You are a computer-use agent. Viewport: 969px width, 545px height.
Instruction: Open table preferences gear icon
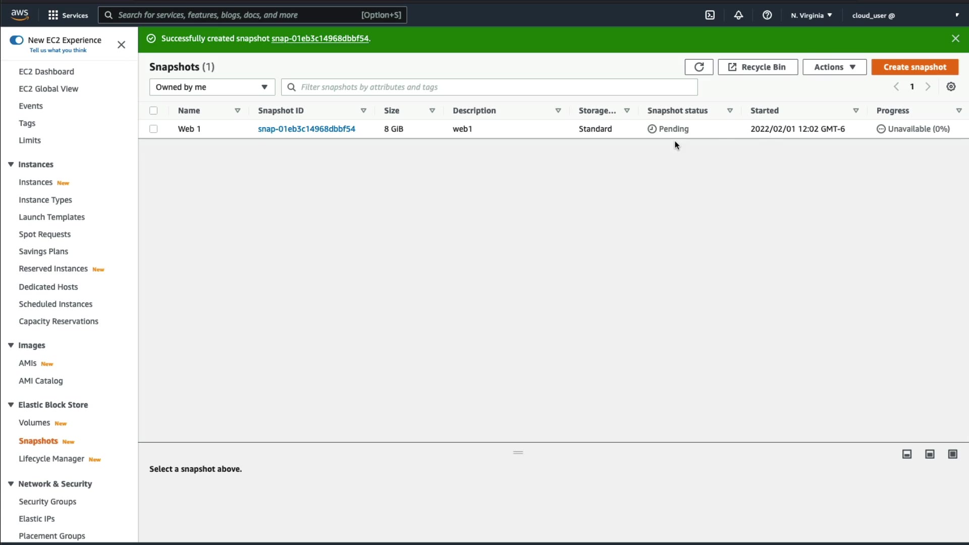click(x=951, y=87)
